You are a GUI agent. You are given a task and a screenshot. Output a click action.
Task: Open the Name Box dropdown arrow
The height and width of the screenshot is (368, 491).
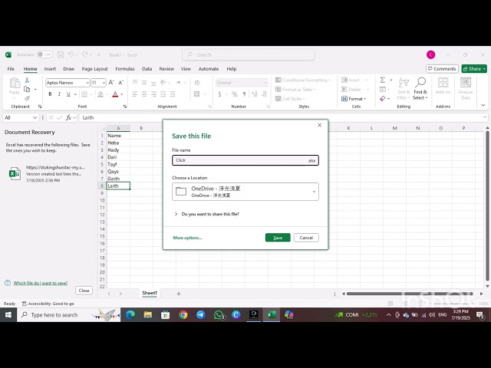click(35, 117)
